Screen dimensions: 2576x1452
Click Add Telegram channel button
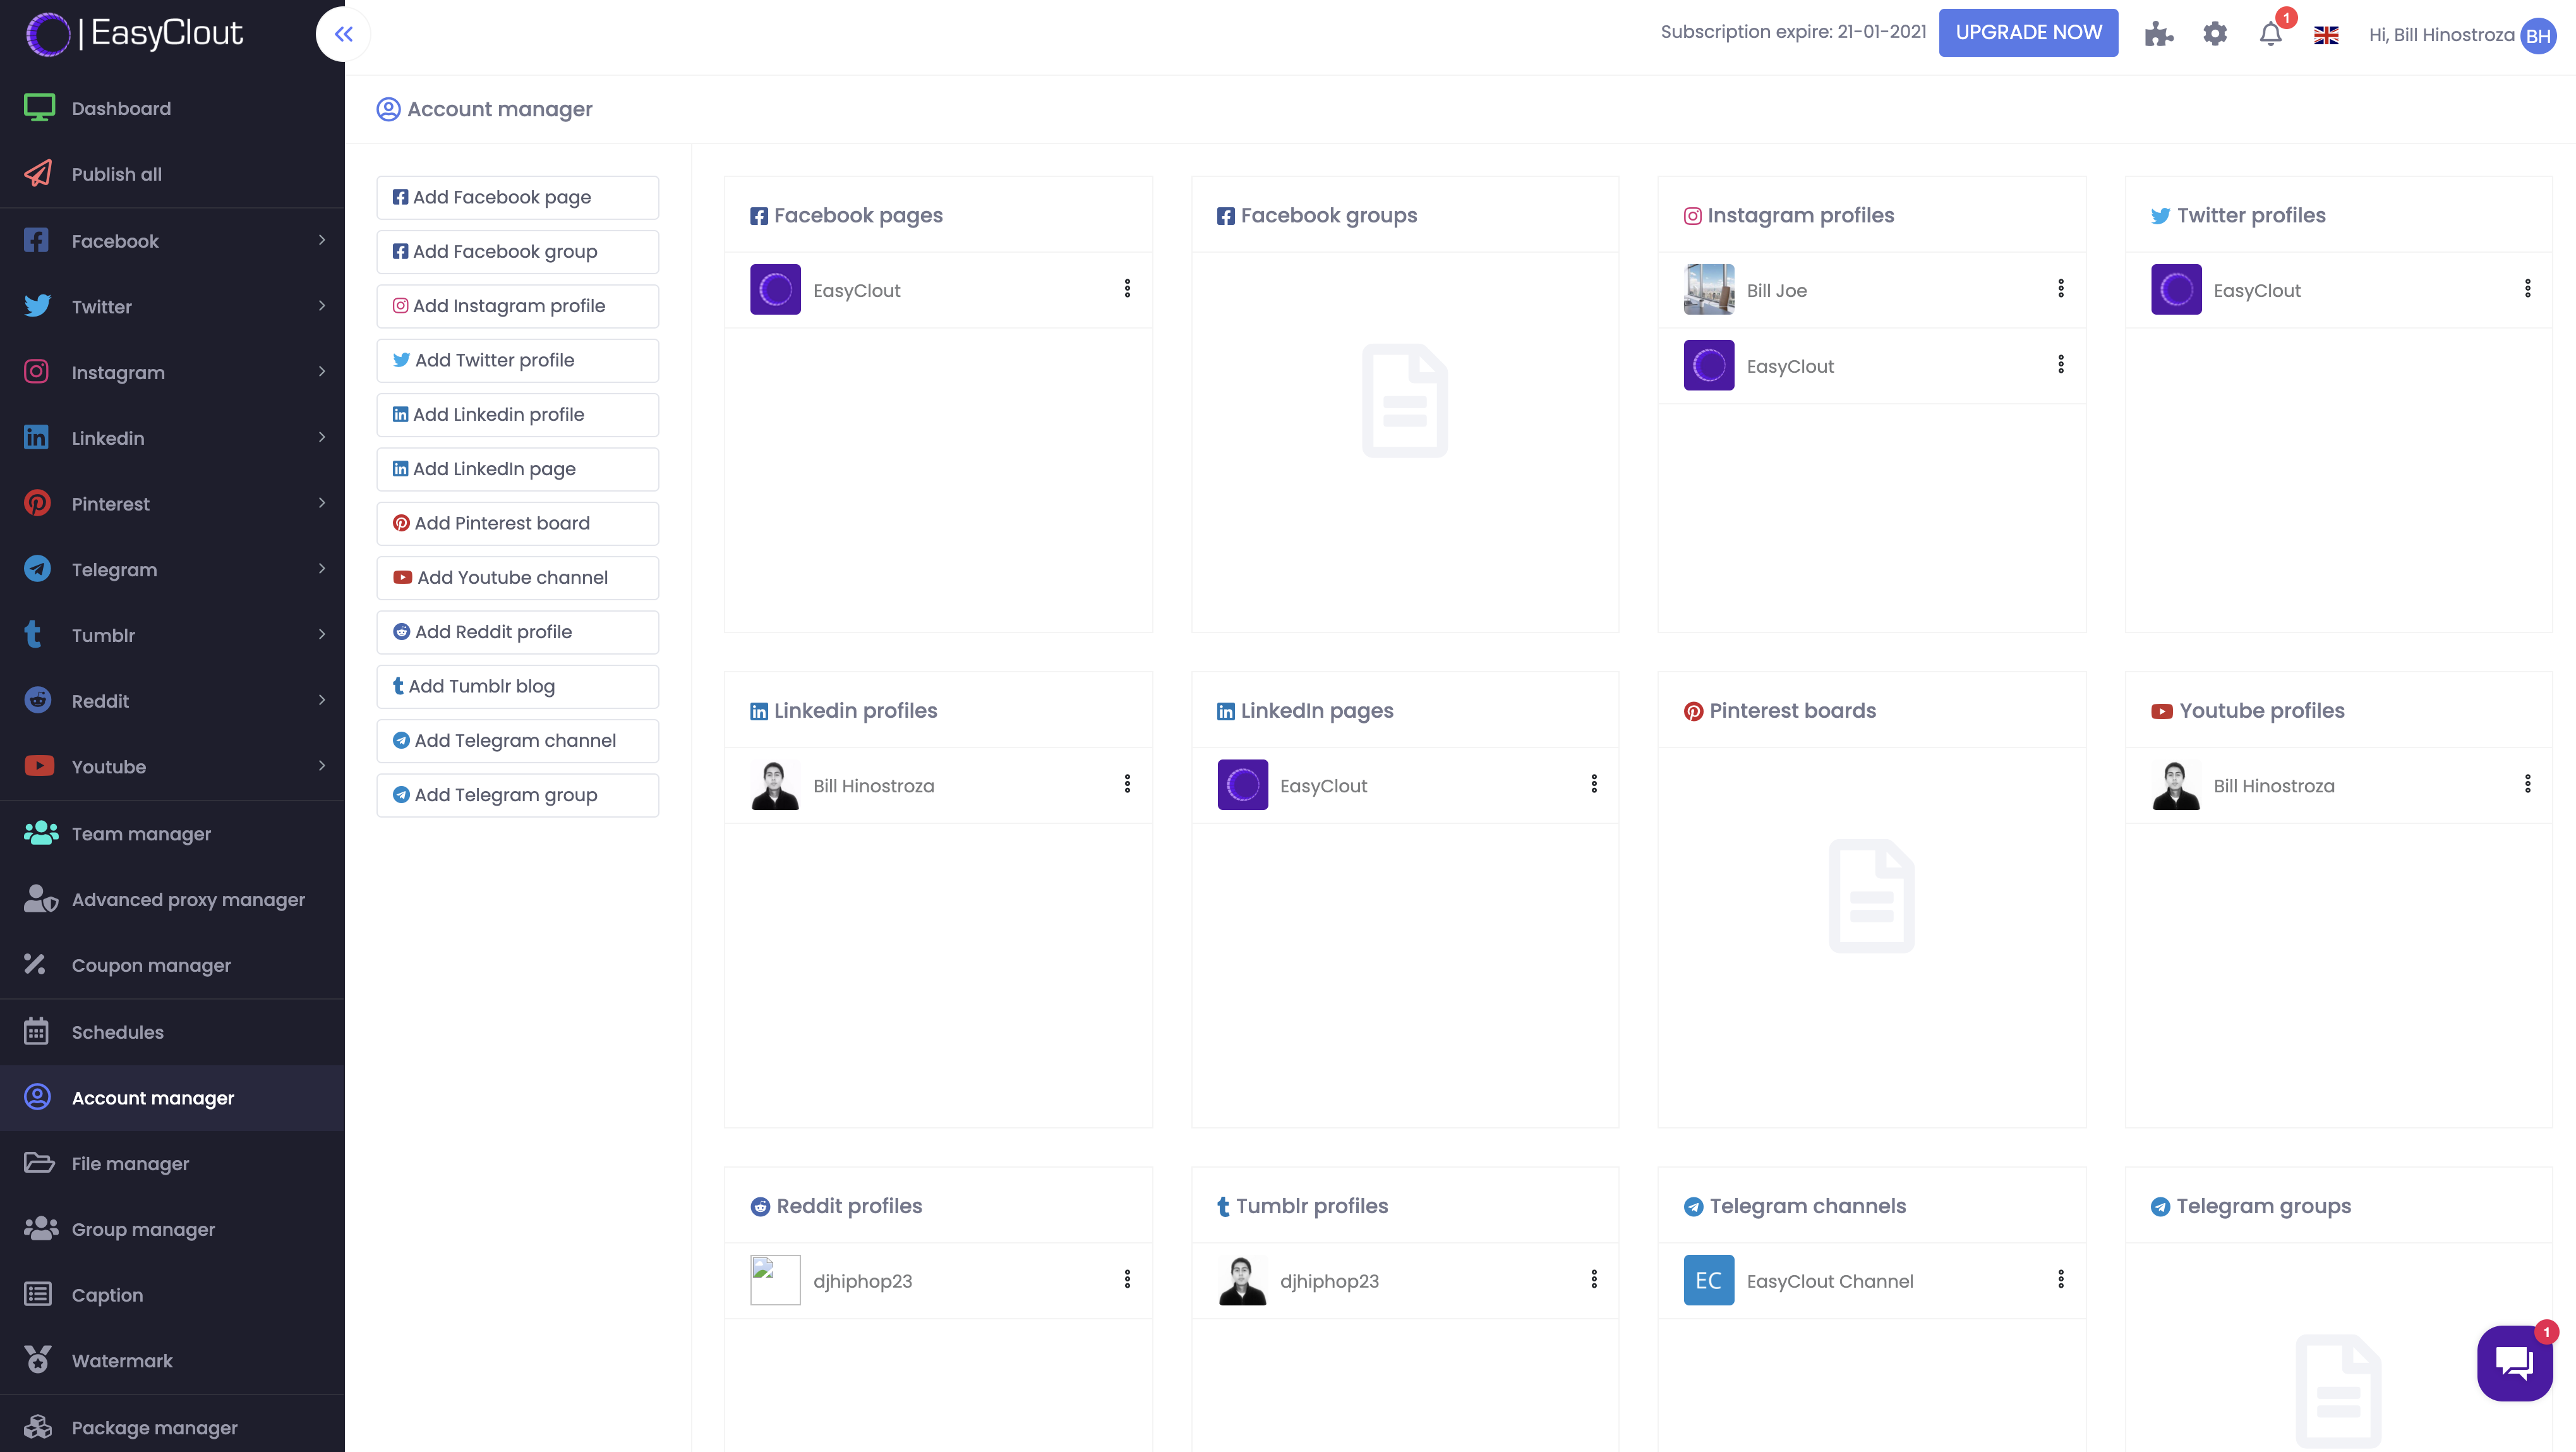[517, 741]
